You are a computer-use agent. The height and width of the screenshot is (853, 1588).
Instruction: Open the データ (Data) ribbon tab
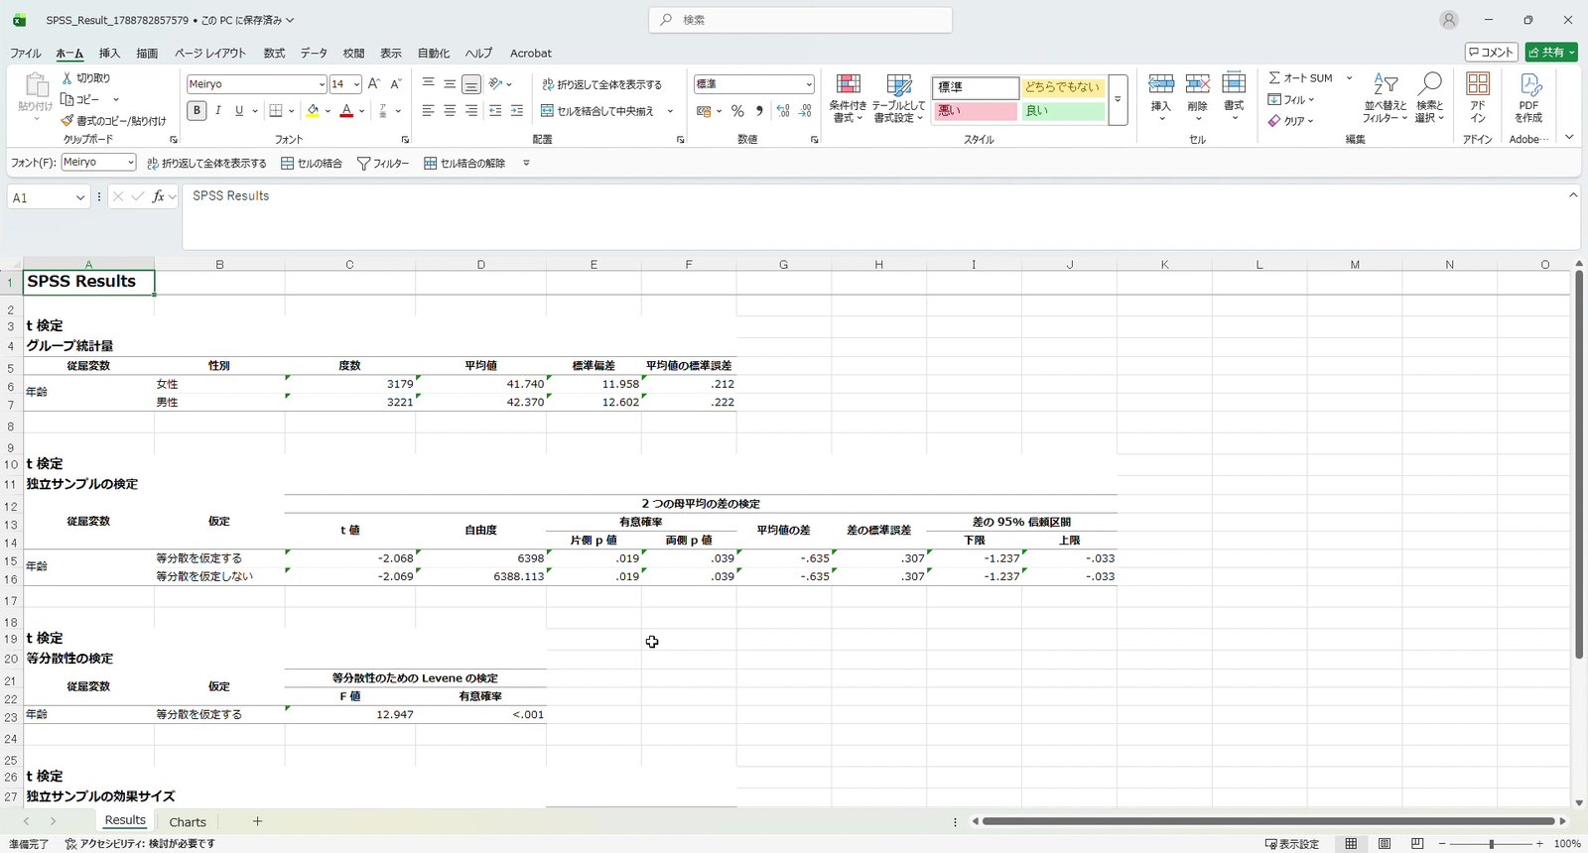[314, 54]
